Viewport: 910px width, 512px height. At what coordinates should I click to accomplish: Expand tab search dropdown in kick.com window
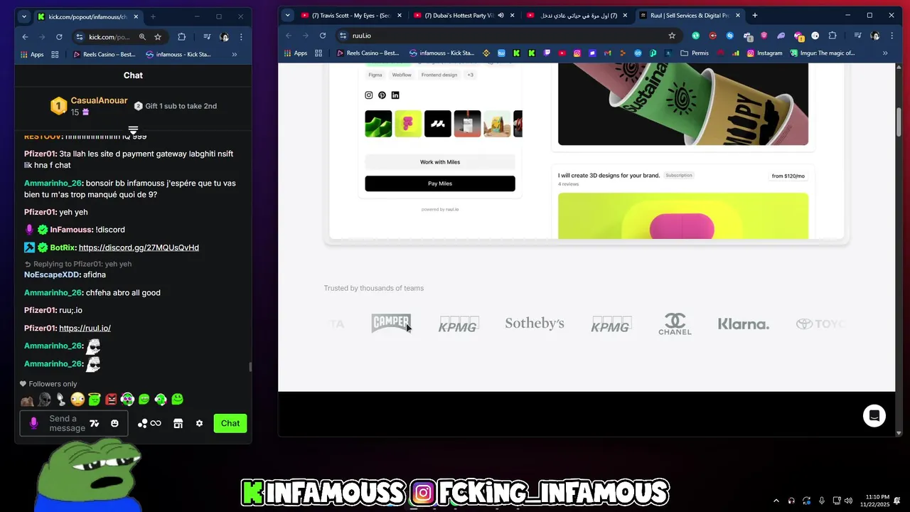24,16
